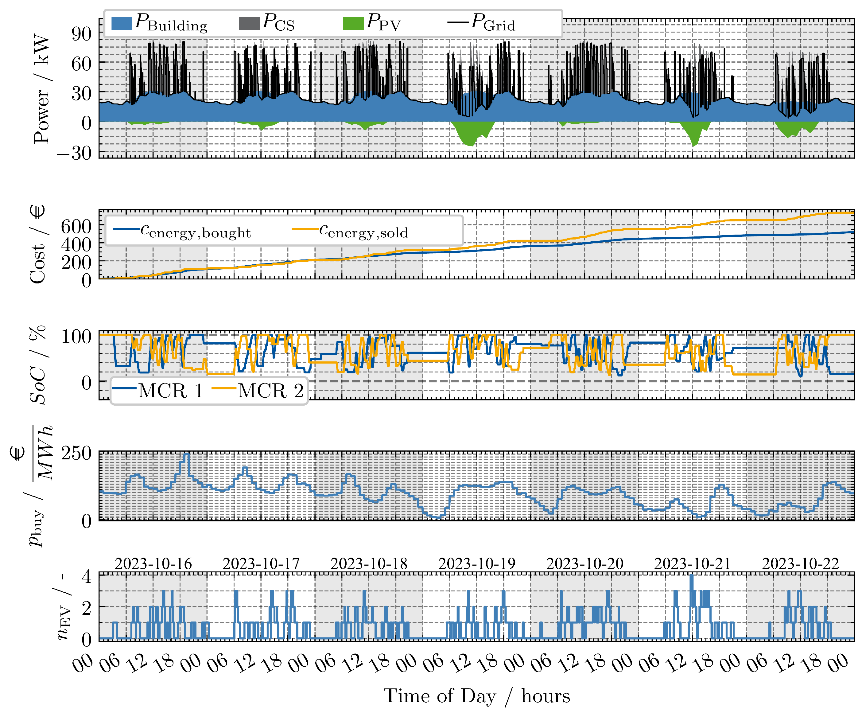
Task: Click the P Grid legend label
Action: point(493,23)
